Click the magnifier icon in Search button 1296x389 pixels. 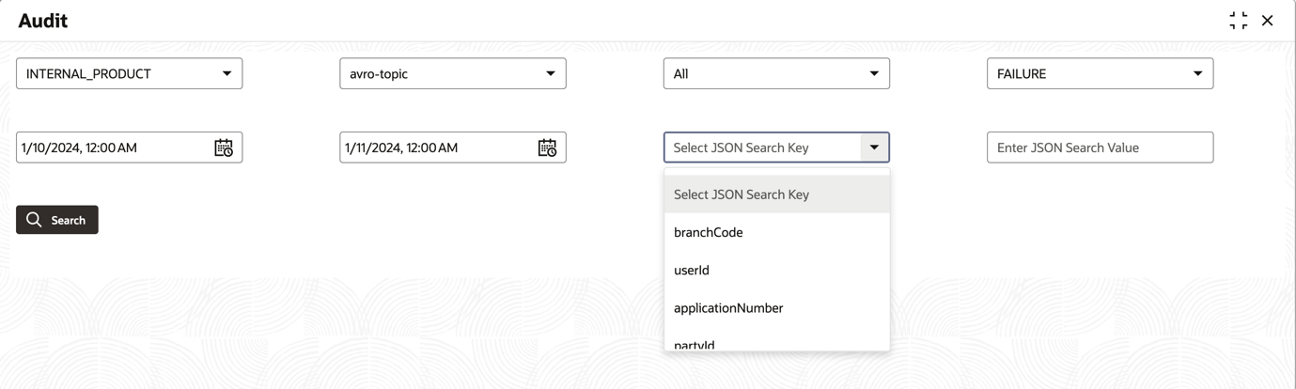tap(34, 219)
